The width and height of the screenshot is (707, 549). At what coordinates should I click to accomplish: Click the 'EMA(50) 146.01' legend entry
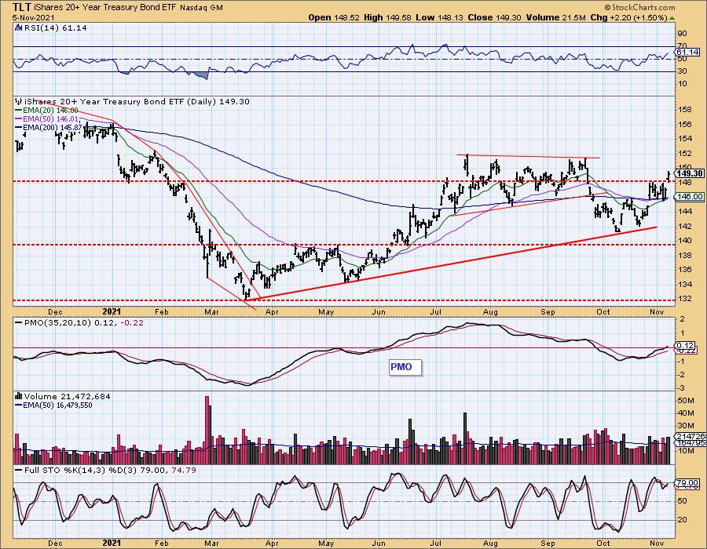50,118
